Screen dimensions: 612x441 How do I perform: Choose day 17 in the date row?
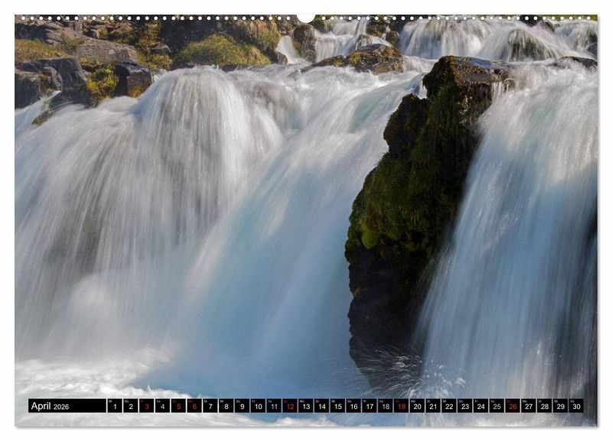click(x=369, y=406)
